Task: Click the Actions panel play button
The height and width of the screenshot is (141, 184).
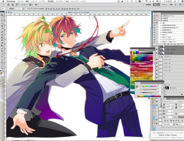Action: click(172, 44)
